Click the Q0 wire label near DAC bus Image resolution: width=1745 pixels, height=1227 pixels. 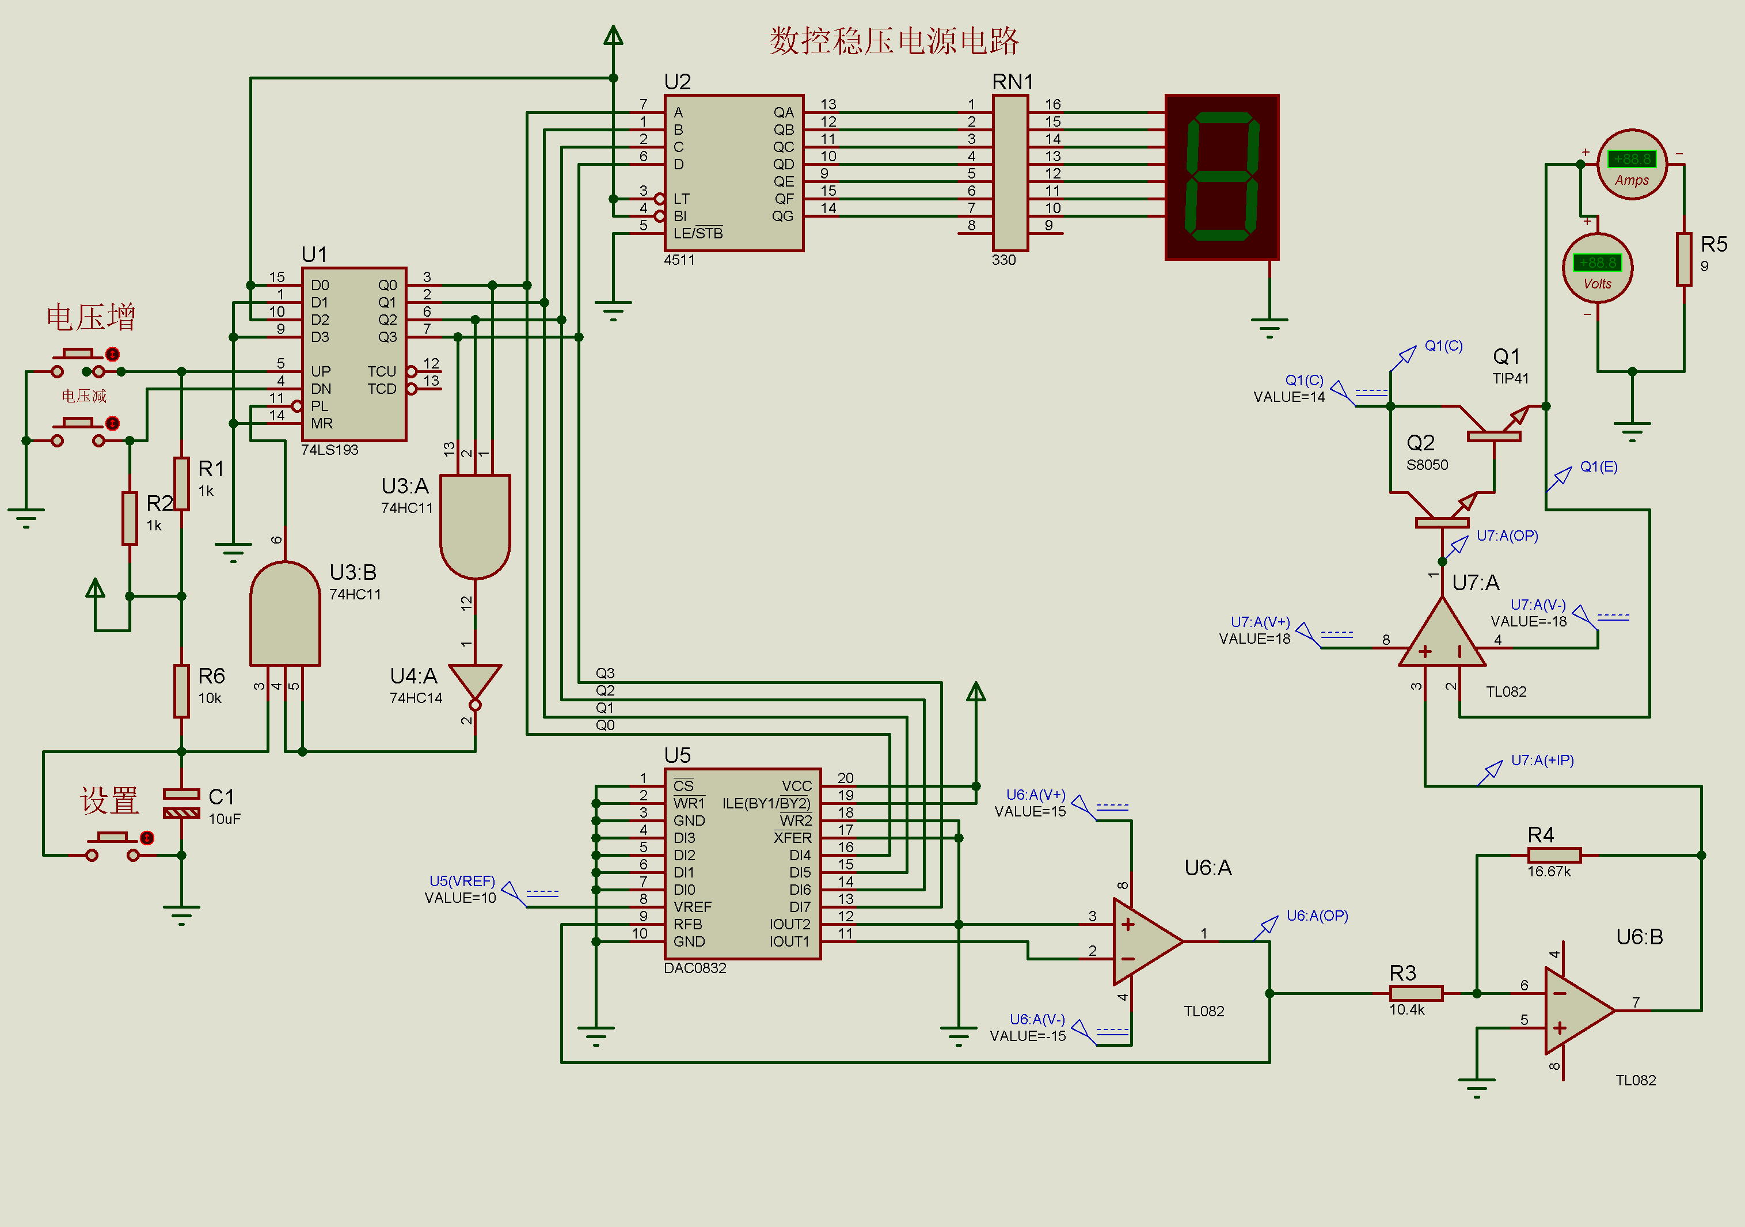605,725
